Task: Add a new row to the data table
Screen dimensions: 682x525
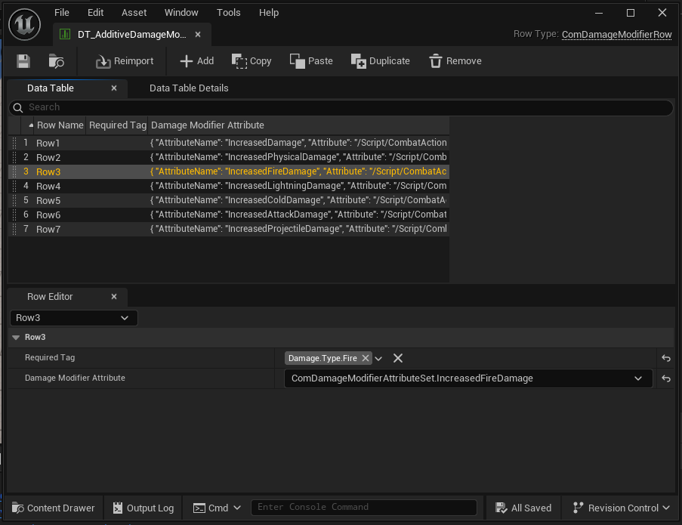Action: click(x=196, y=61)
